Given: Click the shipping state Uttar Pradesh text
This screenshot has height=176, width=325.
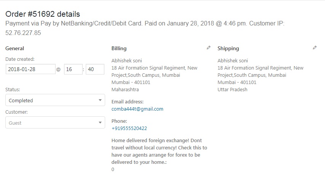Looking at the screenshot, I should pos(232,90).
